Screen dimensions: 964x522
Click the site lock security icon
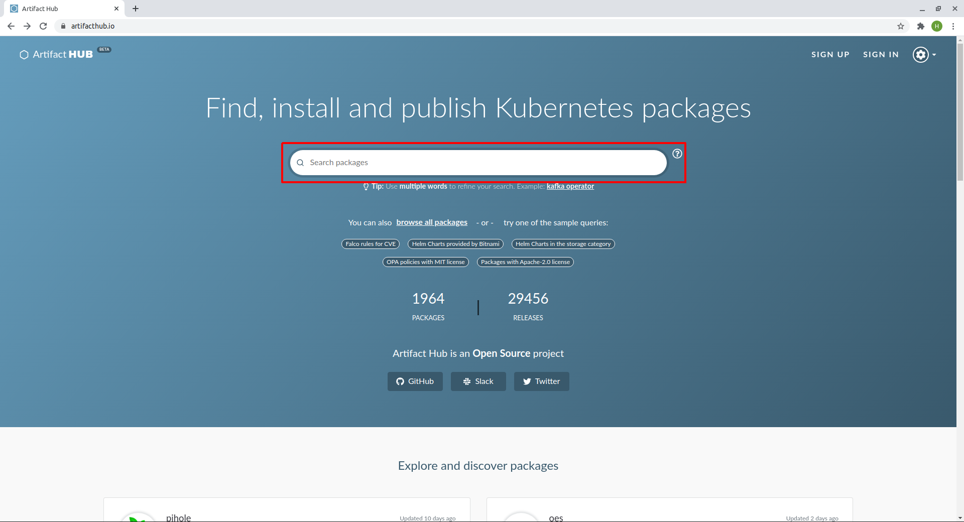[x=63, y=26]
